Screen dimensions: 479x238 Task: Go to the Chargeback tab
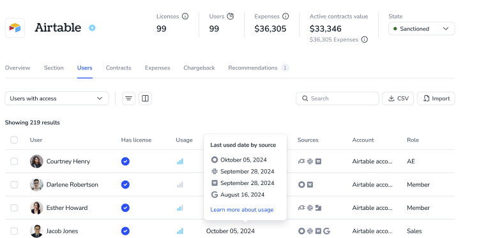199,68
